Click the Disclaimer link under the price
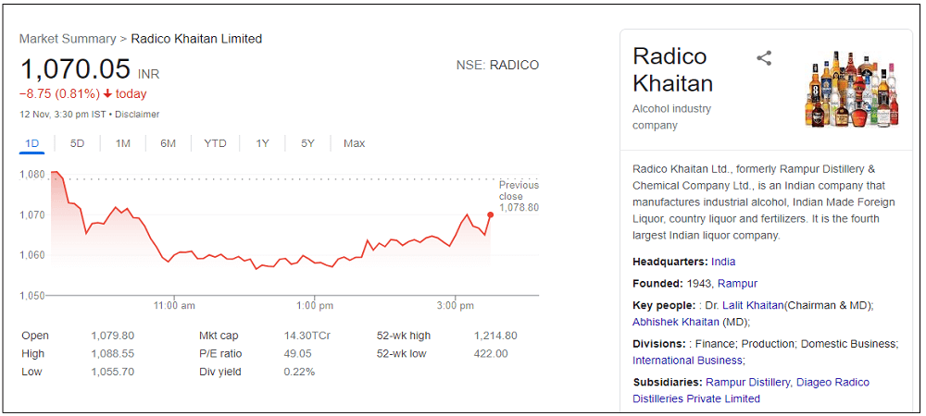Screen dimensions: 926x416 (x=137, y=115)
